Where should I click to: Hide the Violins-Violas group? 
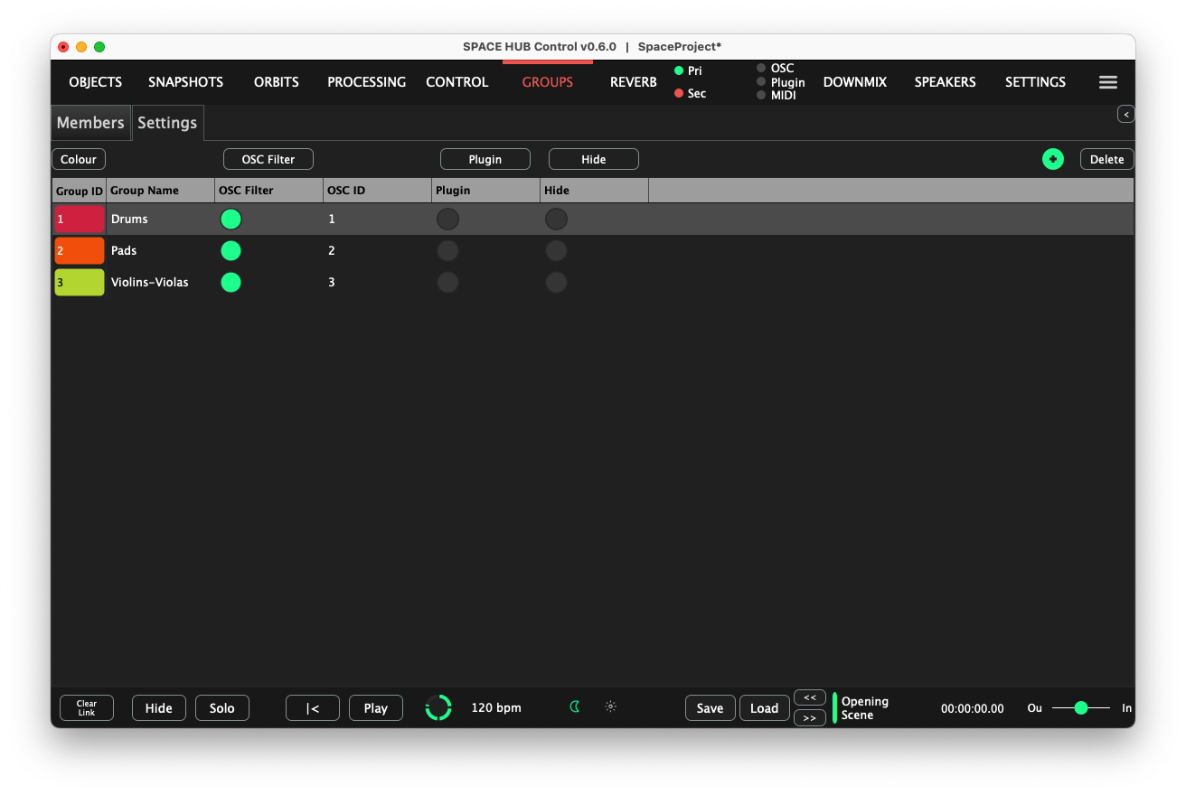click(x=556, y=282)
